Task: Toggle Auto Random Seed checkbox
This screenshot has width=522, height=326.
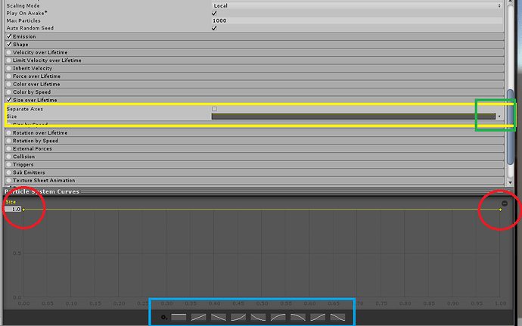Action: (214, 28)
